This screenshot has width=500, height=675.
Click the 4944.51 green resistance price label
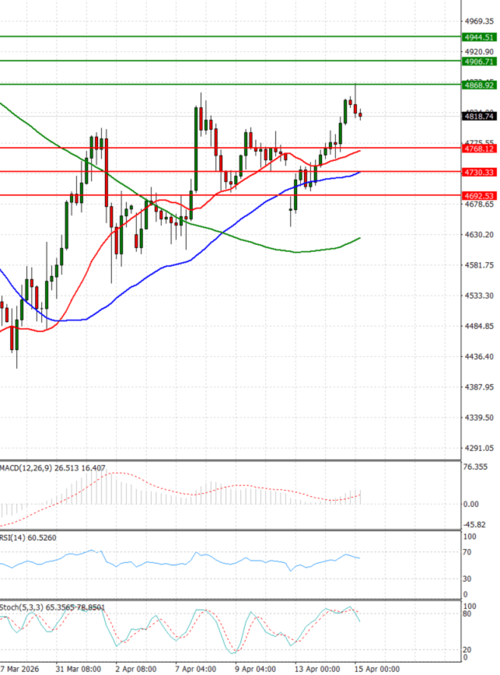tap(479, 37)
